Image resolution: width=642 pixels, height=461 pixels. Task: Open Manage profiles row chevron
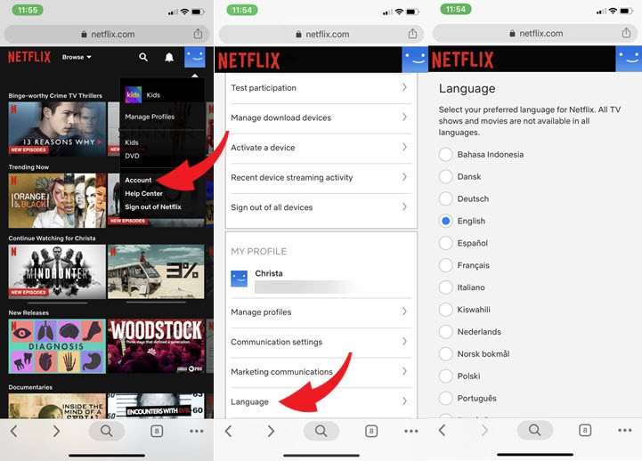404,311
